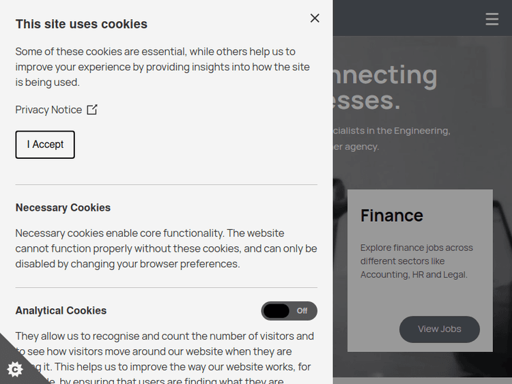
Task: Click the hero subtitle mentioning Engineering
Action: [x=392, y=130]
